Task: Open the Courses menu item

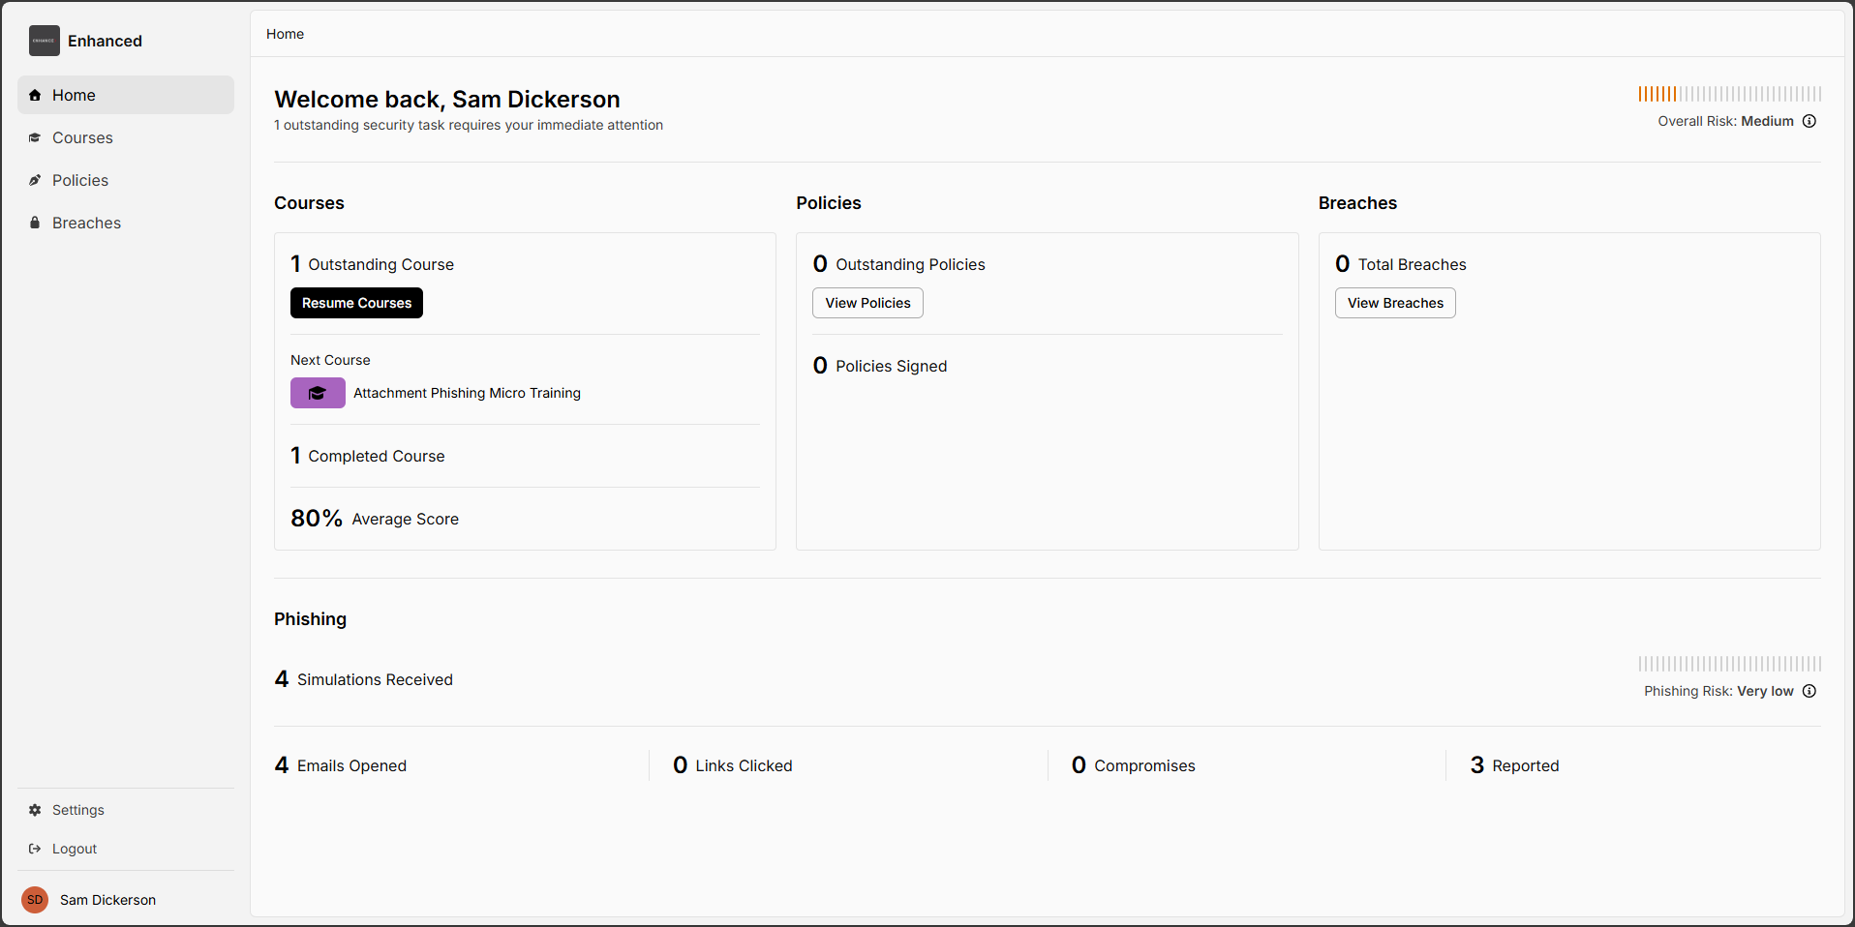Action: (x=82, y=137)
